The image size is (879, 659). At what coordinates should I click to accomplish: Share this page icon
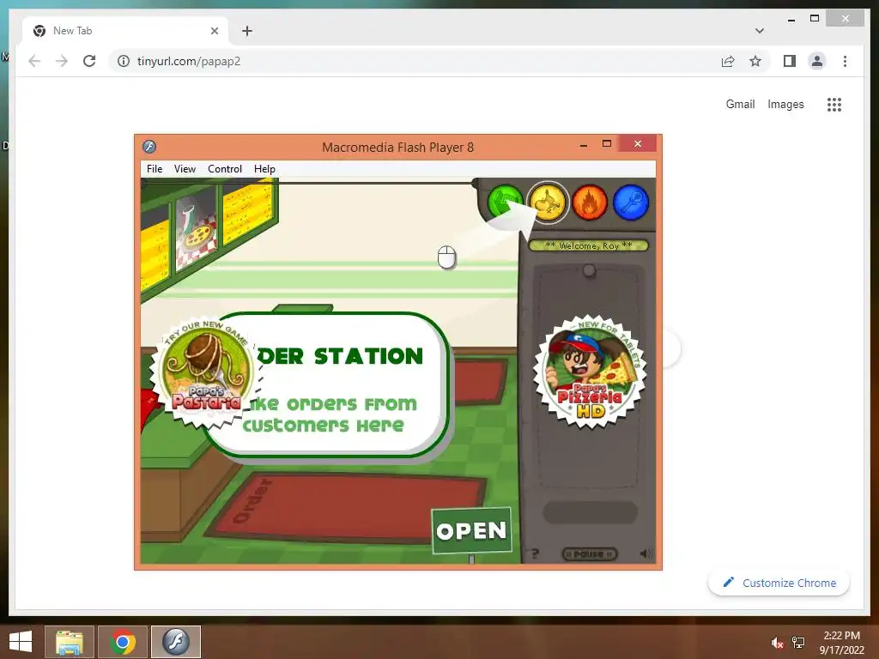pyautogui.click(x=728, y=61)
